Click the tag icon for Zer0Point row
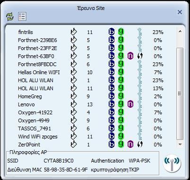Screen dimensions: 190x180 [x=73, y=144]
